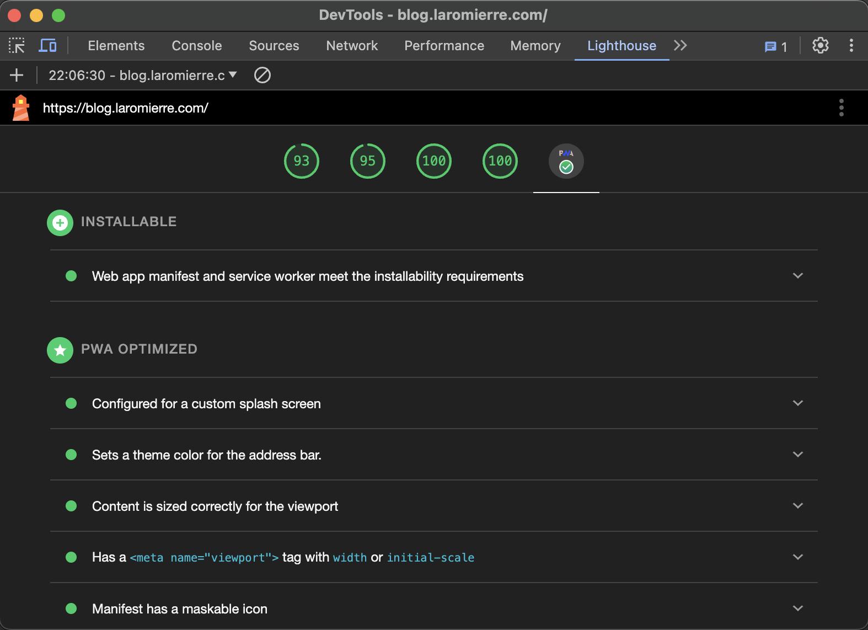Image resolution: width=868 pixels, height=630 pixels.
Task: Click 'Manifest has a maskable icon' text
Action: click(x=180, y=609)
